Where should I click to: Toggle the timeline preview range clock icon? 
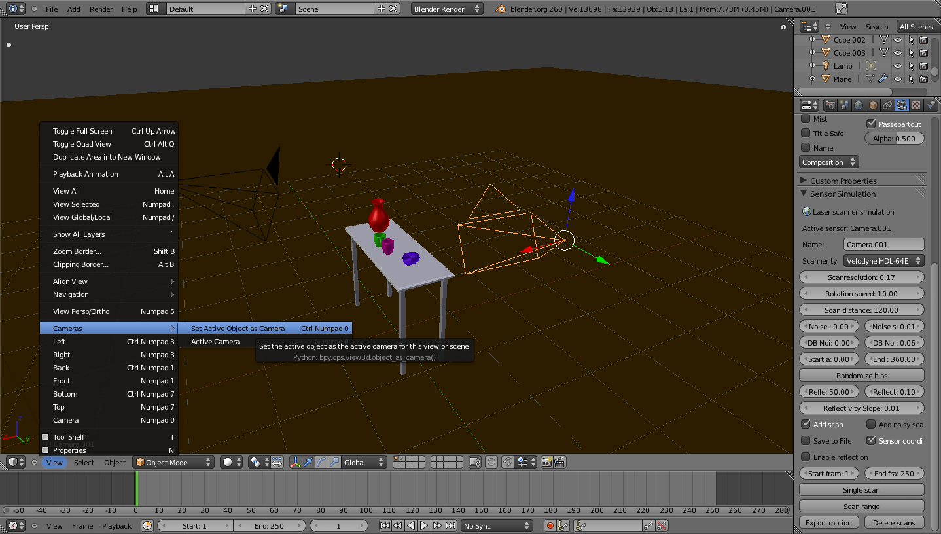[x=147, y=525]
